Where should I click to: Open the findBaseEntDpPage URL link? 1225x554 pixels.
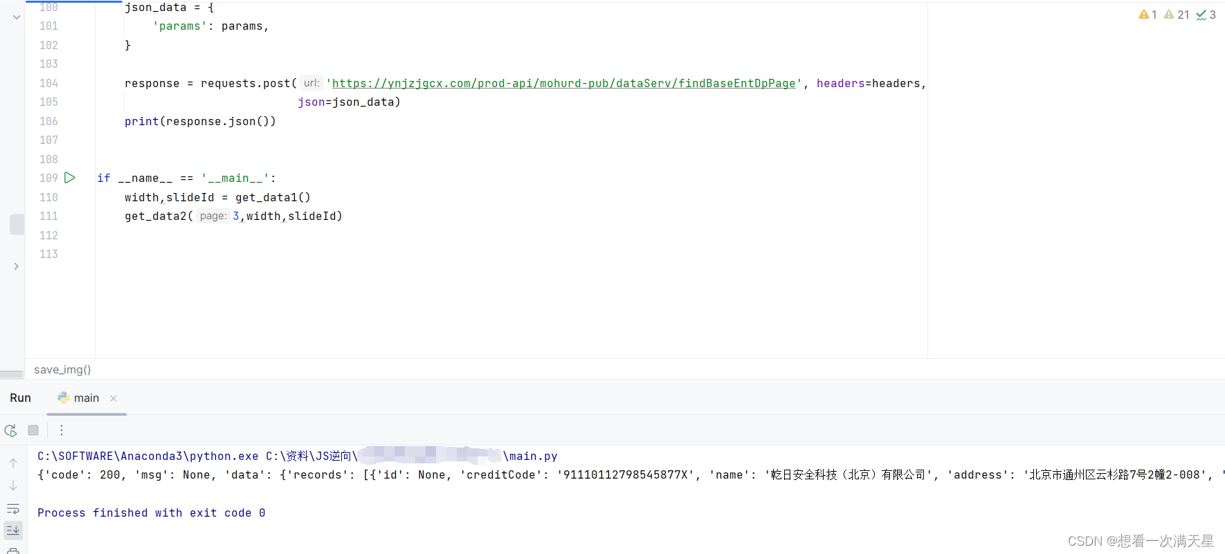click(x=563, y=83)
